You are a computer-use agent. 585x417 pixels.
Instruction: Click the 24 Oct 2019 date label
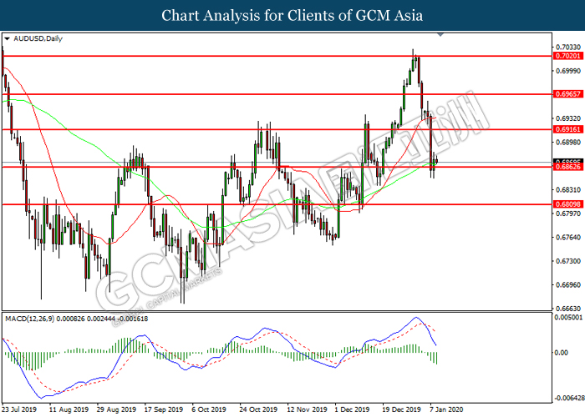257,409
